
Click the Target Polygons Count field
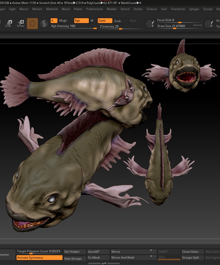coord(39,251)
